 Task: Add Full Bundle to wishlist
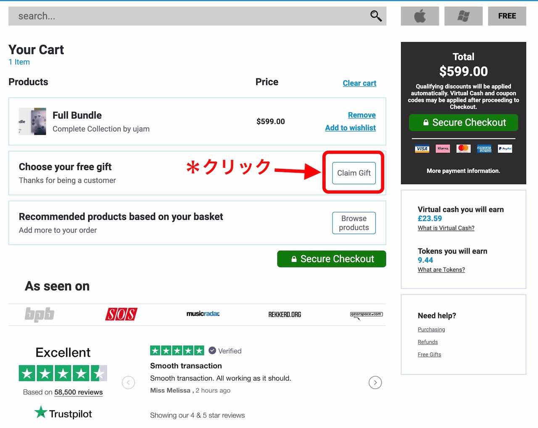tap(350, 128)
